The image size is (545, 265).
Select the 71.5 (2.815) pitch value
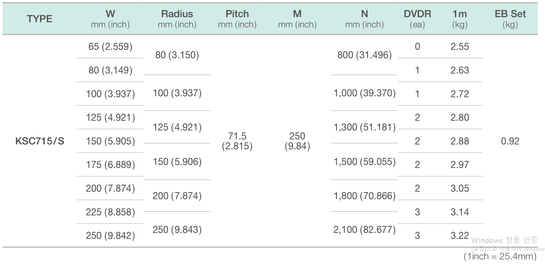pyautogui.click(x=237, y=141)
